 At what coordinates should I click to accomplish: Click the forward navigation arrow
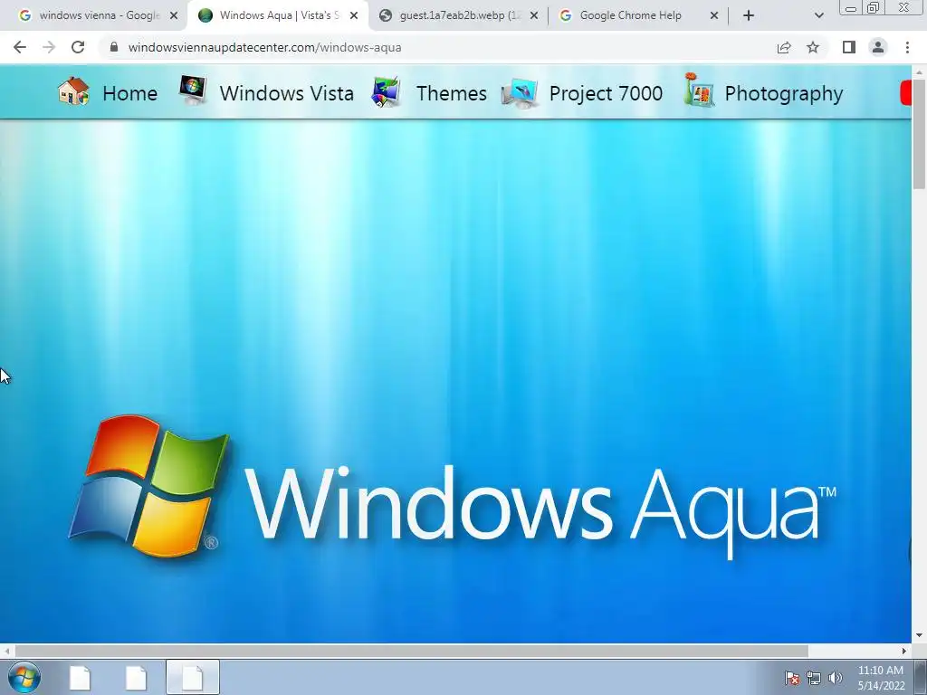point(49,47)
